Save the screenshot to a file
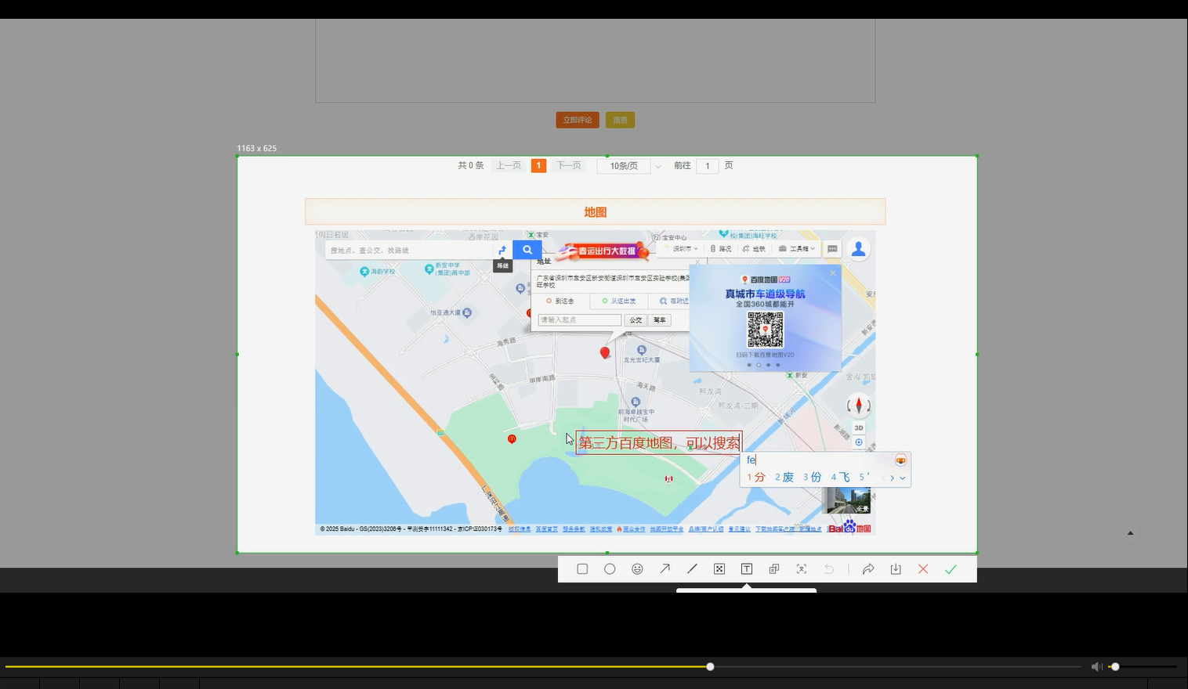This screenshot has height=689, width=1188. 896,569
